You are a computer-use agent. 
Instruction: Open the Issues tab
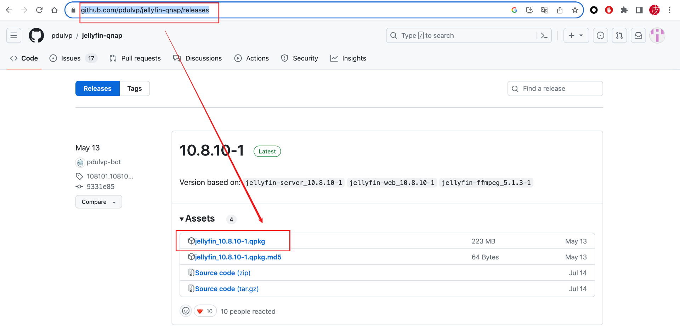tap(73, 58)
